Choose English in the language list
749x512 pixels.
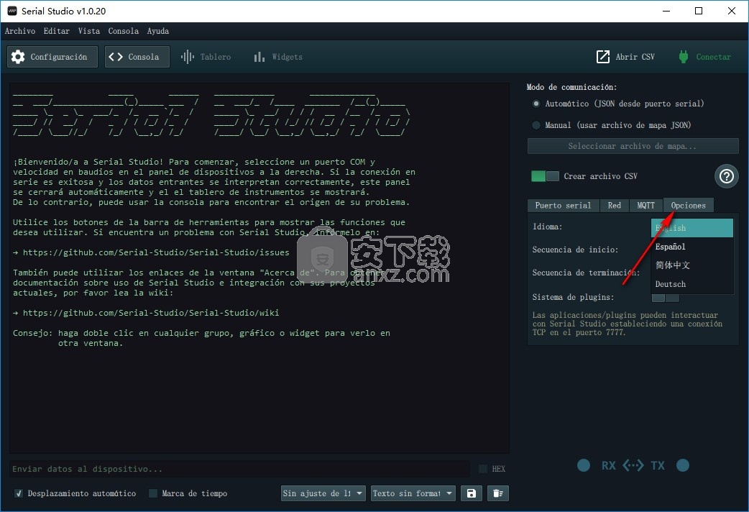(692, 228)
